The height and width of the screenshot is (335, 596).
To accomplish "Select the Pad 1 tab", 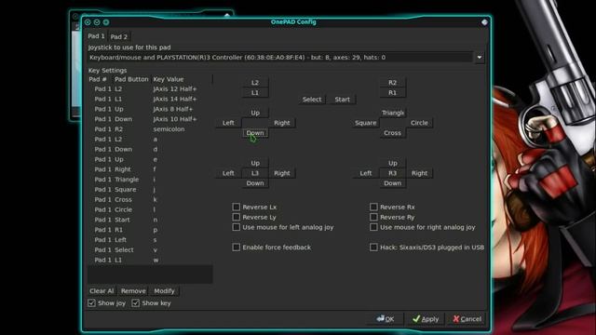I will 96,36.
